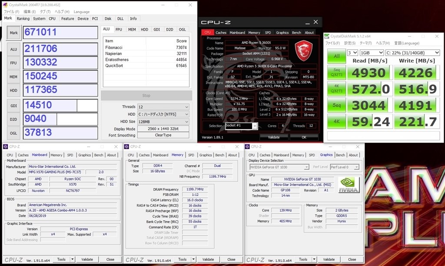Open the Graphics tab in the CPU-Z Memory window
445x266 pixels.
click(x=206, y=155)
